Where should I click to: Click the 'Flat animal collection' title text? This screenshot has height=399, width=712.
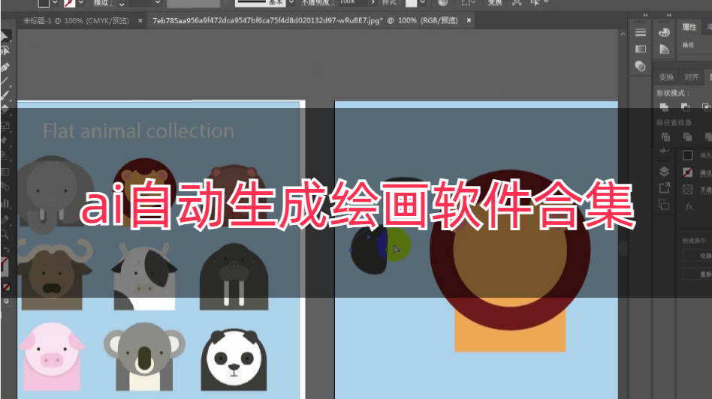(138, 131)
